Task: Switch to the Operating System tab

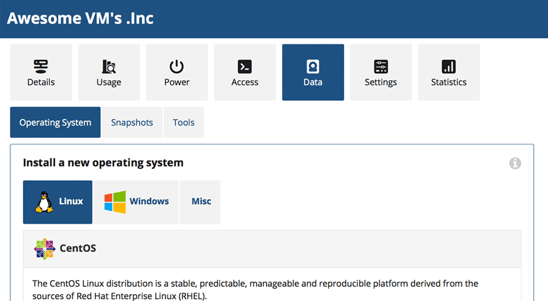Action: (x=55, y=123)
